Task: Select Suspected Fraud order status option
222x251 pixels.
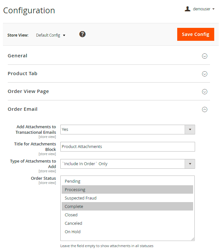Action: click(x=80, y=198)
